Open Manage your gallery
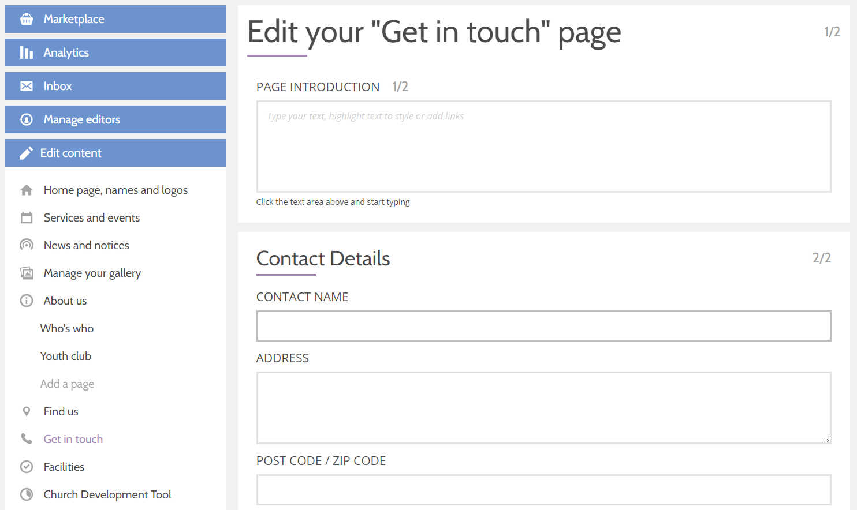 pos(92,273)
